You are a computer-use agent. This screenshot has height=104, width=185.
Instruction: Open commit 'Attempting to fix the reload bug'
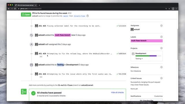tap(79, 53)
